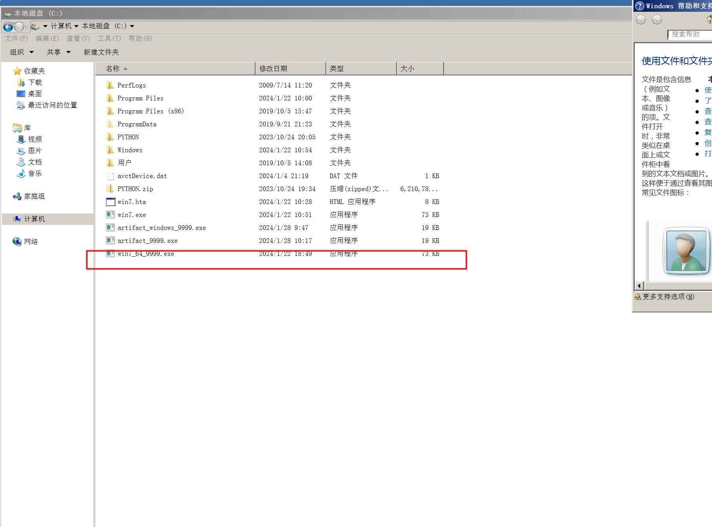Select 计算机 in the navigation pane
The image size is (712, 527).
pos(35,219)
